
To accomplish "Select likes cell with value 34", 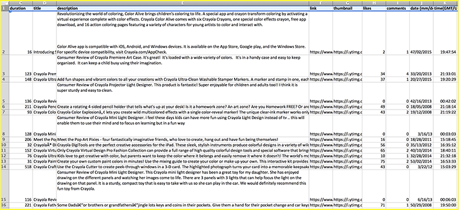I will pos(374,66).
